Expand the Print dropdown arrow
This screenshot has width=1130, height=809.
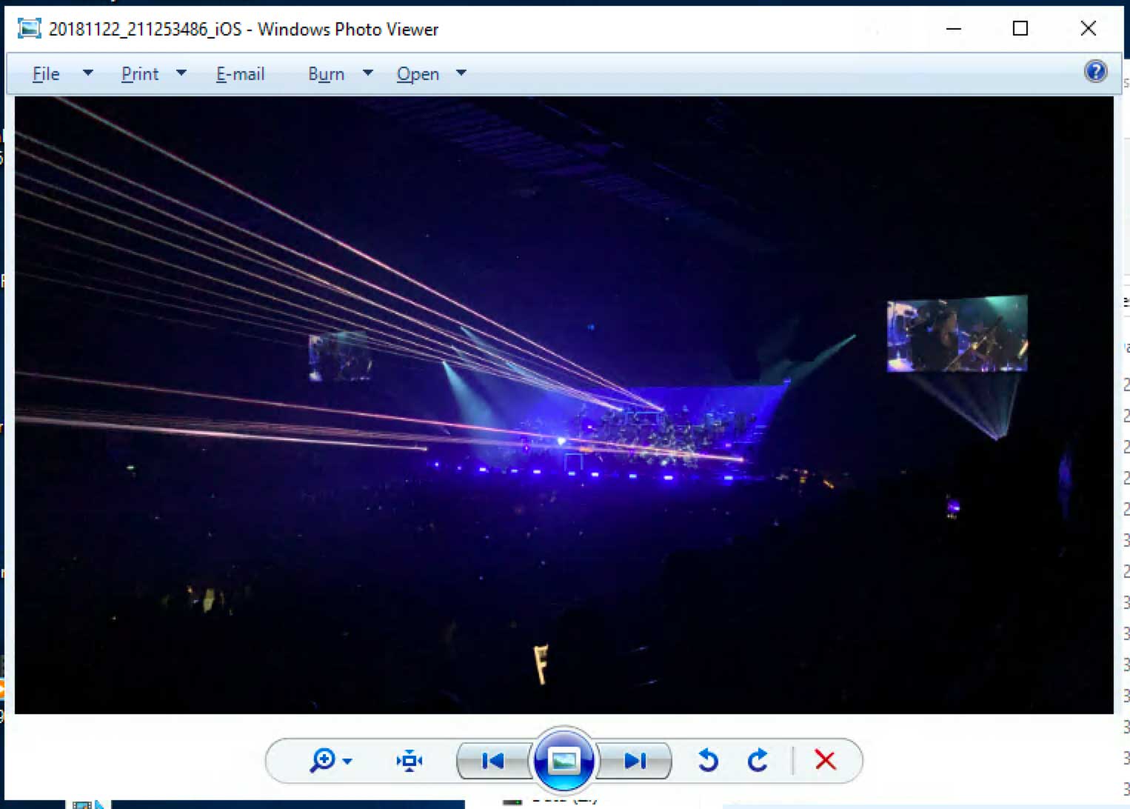point(181,73)
